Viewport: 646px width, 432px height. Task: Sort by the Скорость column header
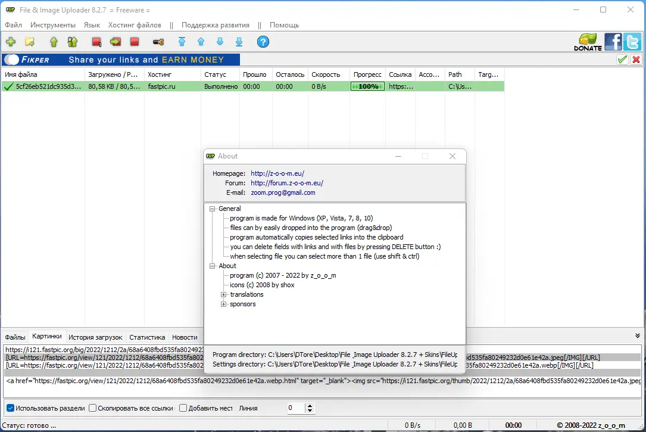tap(329, 74)
